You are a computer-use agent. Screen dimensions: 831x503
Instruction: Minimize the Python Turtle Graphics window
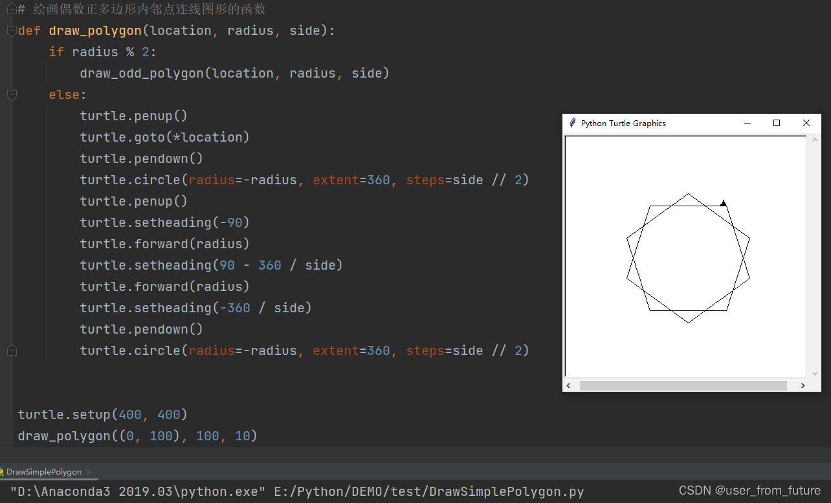748,123
